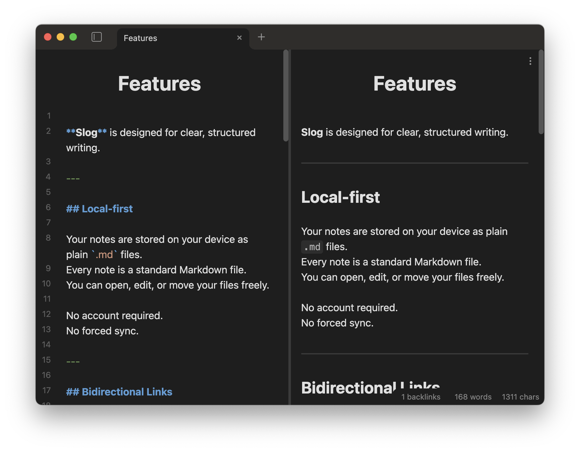The width and height of the screenshot is (580, 452).
Task: Toggle the sidebar panel icon
Action: (x=97, y=37)
